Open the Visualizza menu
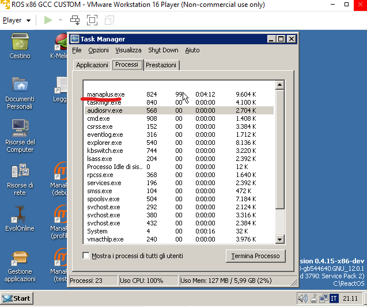 pos(127,51)
